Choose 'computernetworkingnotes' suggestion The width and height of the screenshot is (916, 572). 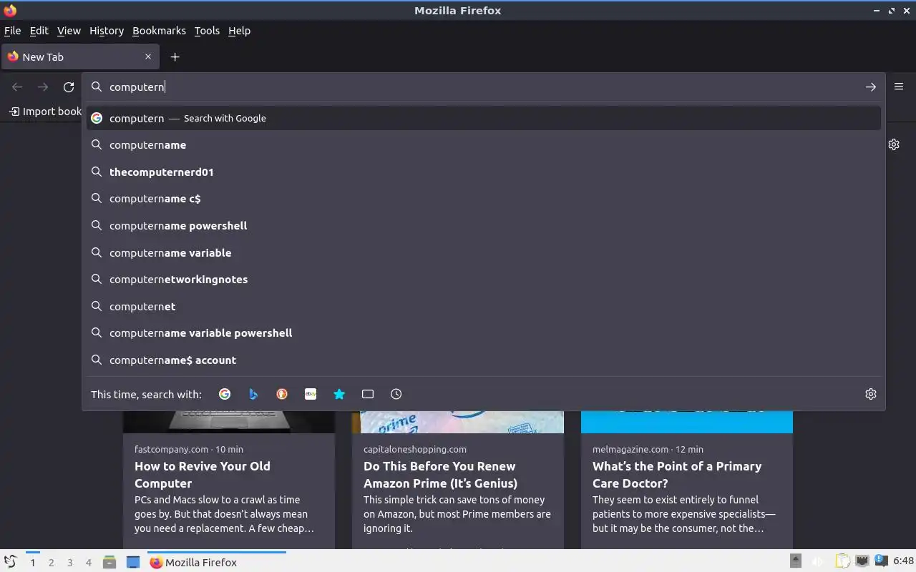(x=484, y=280)
